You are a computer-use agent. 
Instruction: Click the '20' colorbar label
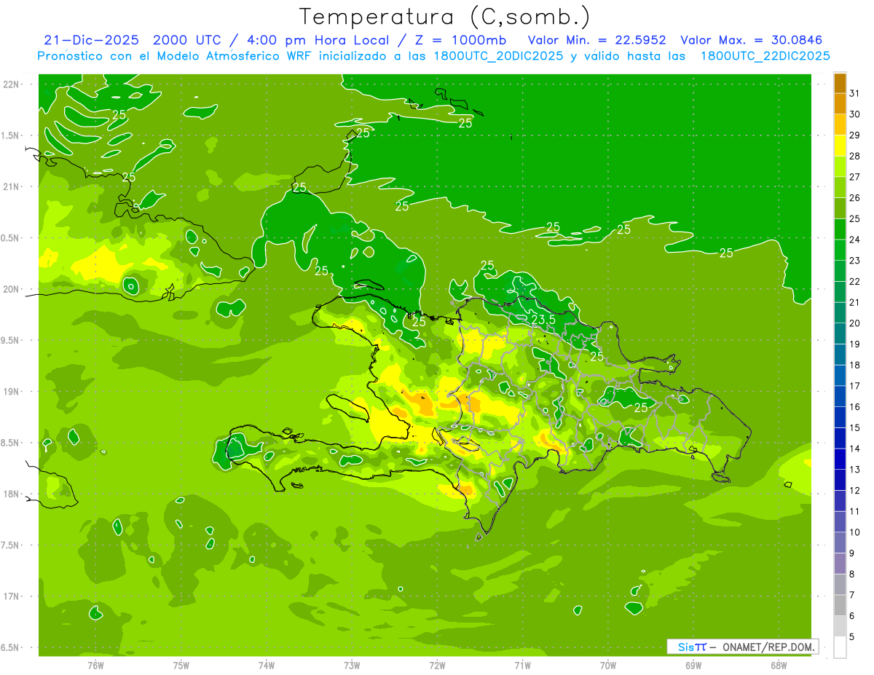click(x=855, y=323)
